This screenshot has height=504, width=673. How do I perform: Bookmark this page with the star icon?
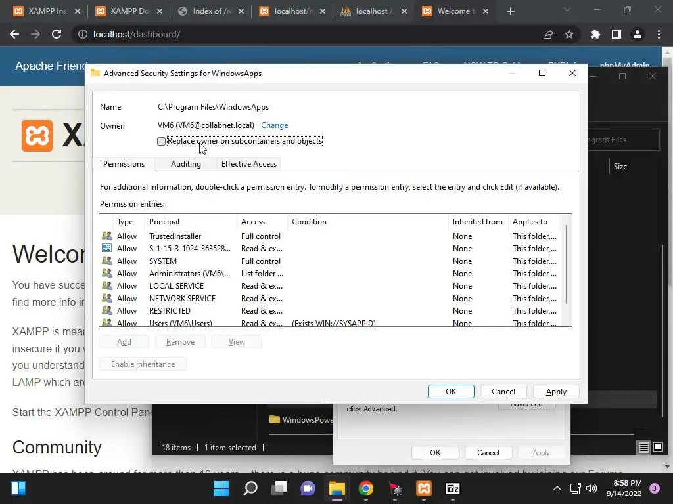569,34
